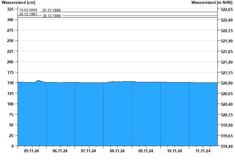Image resolution: width=235 pixels, height=162 pixels.
Task: Click the 09.11.24 date label
Action: [146, 151]
